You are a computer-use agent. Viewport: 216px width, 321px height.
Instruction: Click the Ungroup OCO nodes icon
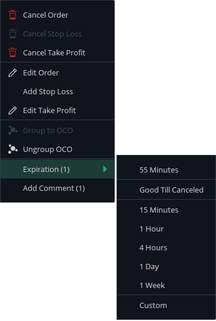(13, 149)
